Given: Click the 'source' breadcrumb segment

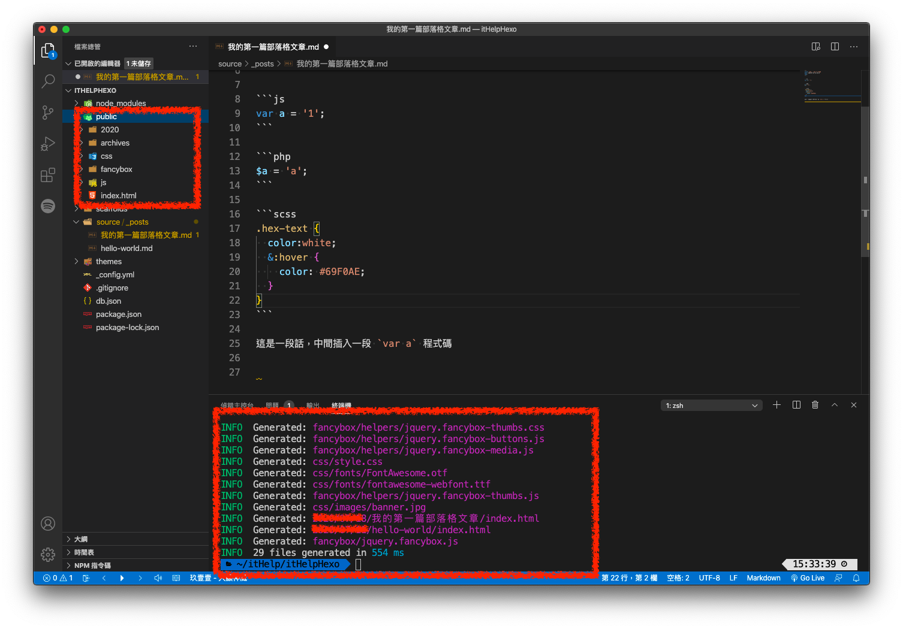Looking at the screenshot, I should click(x=230, y=64).
